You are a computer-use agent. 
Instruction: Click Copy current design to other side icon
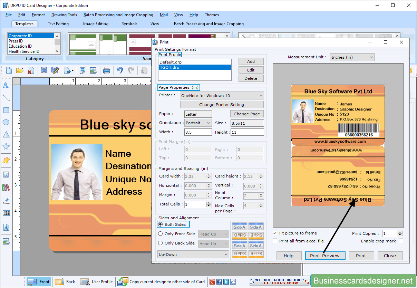(x=123, y=282)
